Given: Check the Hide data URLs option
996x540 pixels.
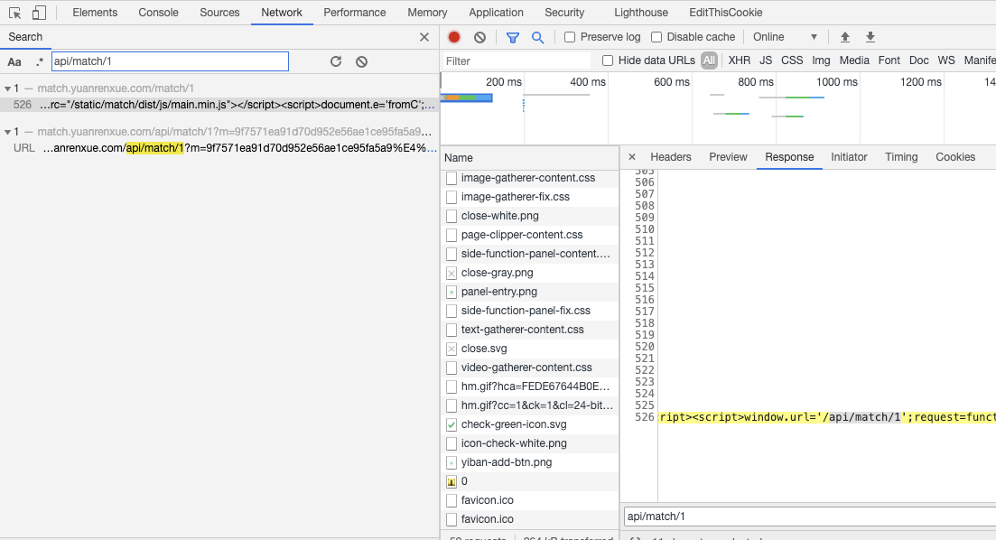Looking at the screenshot, I should tap(607, 61).
